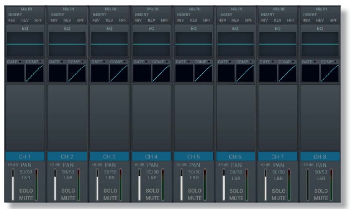
Task: Open the EQ graph for CH 1
Action: (25, 44)
